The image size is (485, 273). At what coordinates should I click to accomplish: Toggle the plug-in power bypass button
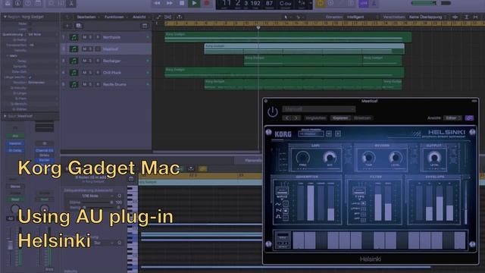point(273,111)
